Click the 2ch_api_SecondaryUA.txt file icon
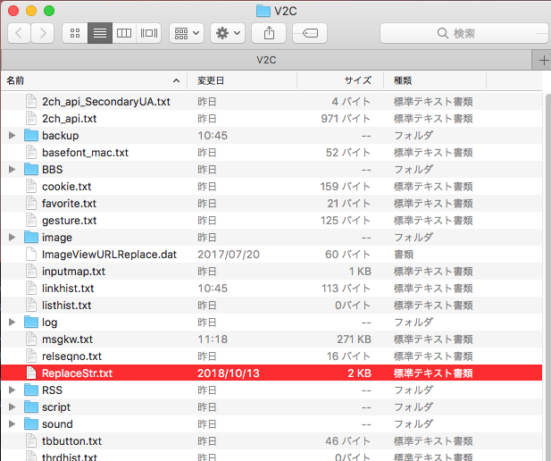Image resolution: width=551 pixels, height=461 pixels. coord(31,101)
